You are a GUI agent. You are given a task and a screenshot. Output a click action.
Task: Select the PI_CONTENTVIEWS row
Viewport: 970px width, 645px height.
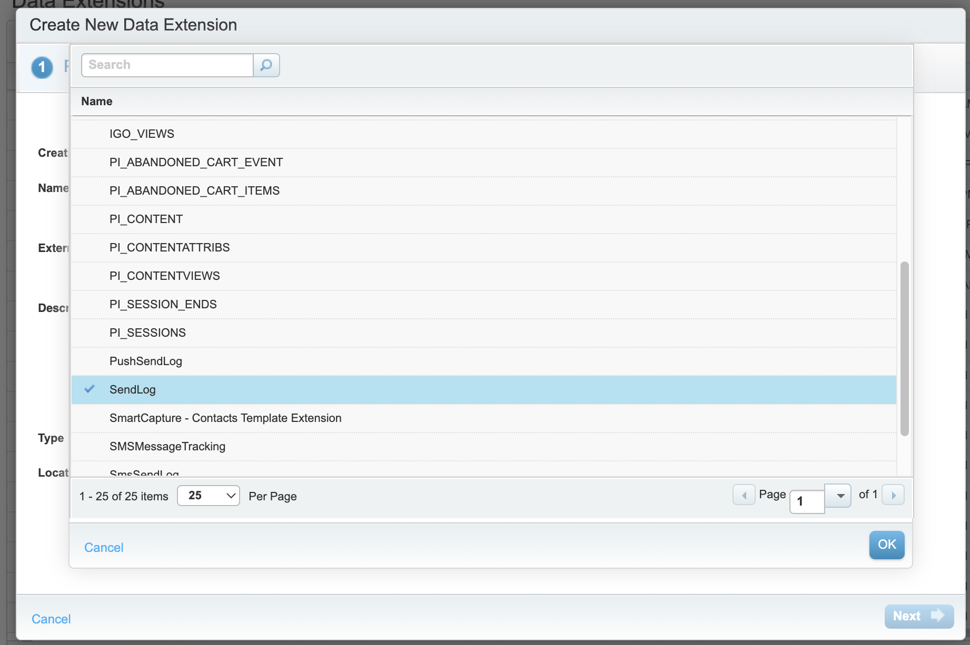[483, 276]
